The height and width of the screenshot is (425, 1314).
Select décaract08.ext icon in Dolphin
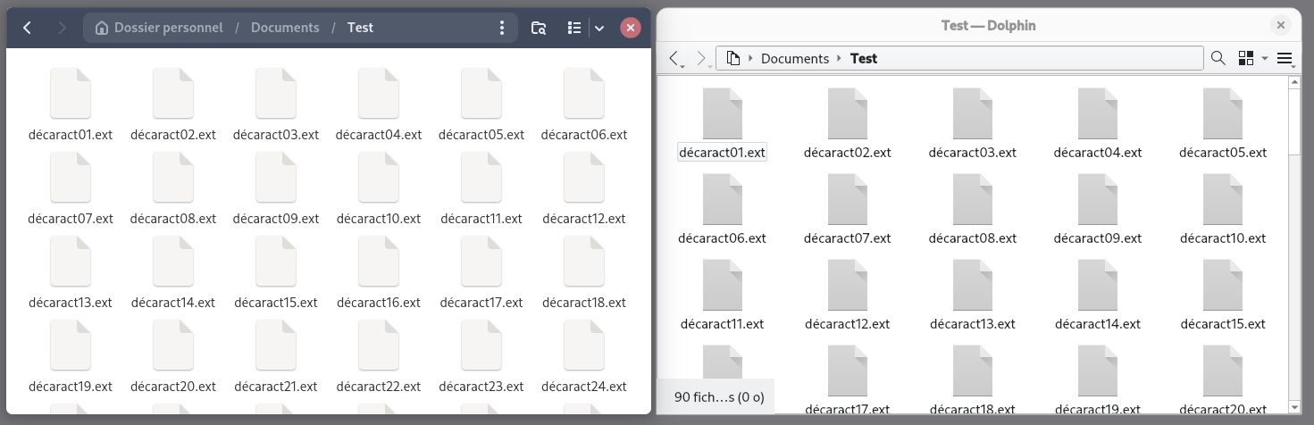(x=973, y=199)
